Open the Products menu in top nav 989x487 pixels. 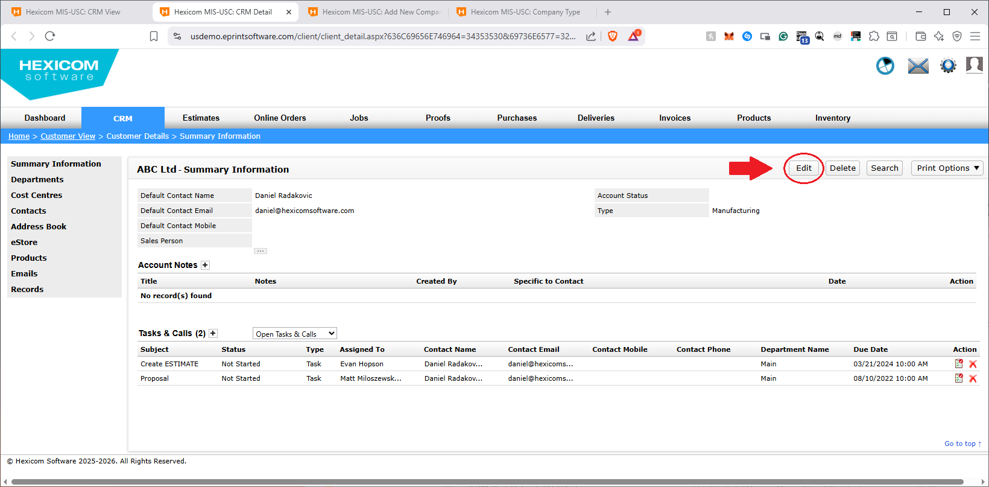754,118
